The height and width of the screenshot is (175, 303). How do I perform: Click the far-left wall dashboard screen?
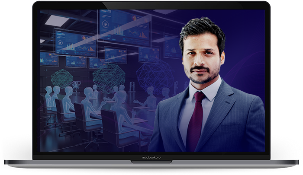pos(48,58)
